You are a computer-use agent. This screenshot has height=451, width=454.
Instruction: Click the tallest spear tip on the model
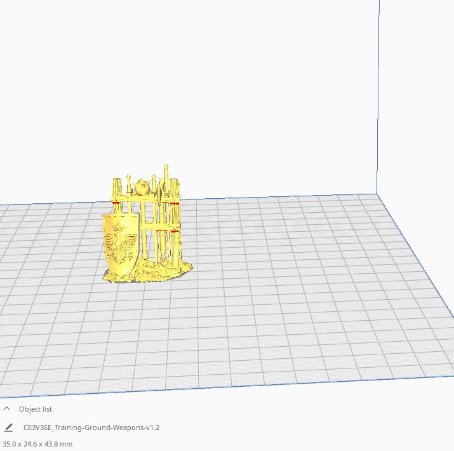[x=166, y=167]
